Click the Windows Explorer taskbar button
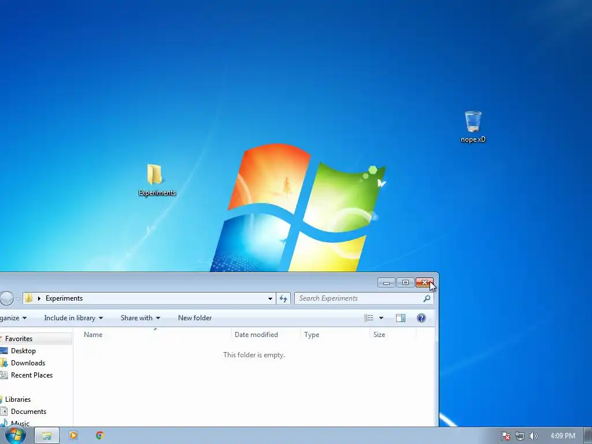This screenshot has height=444, width=592. 47,436
